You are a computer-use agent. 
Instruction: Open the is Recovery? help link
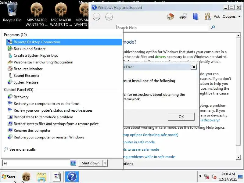pos(210,120)
